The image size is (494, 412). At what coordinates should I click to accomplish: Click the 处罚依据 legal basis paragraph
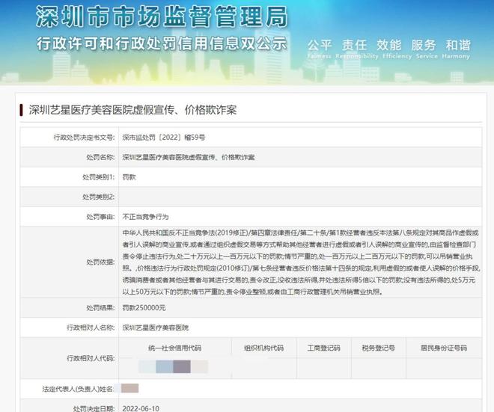click(x=299, y=262)
